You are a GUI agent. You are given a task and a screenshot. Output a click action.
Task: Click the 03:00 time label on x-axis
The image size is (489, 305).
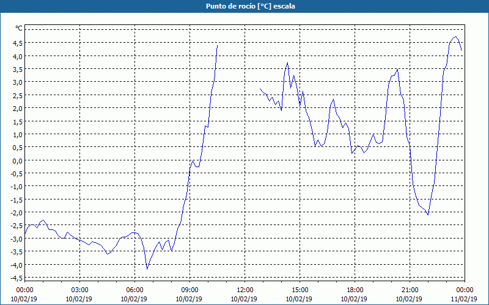tap(80, 290)
